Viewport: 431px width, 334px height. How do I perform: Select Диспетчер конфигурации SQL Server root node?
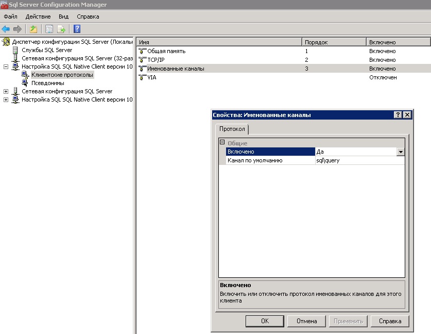tap(73, 42)
